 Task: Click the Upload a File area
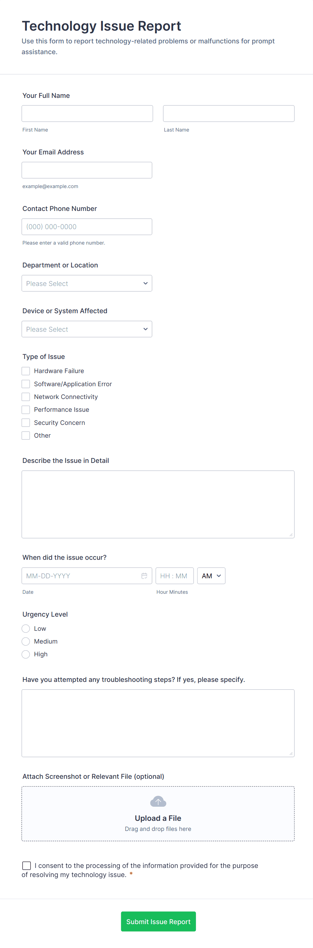pos(158,818)
